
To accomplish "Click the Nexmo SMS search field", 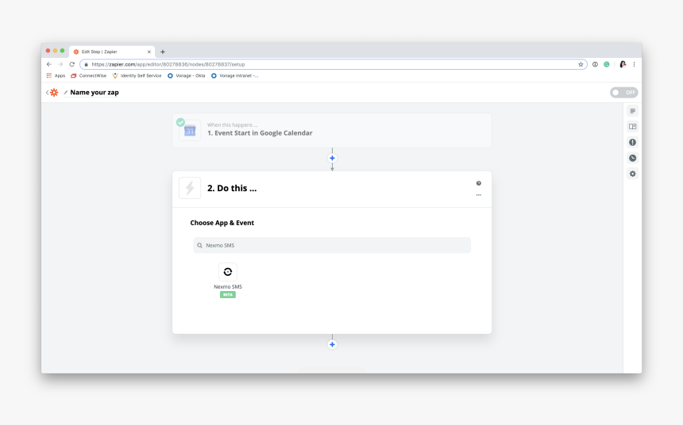I will click(332, 245).
